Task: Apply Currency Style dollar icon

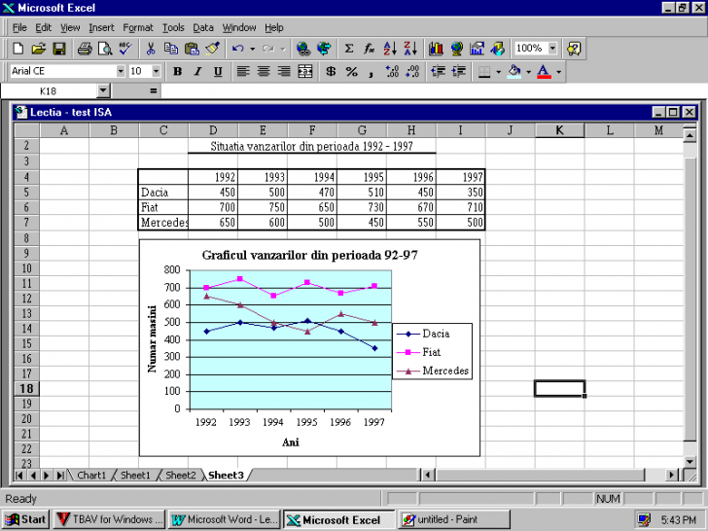Action: [331, 71]
